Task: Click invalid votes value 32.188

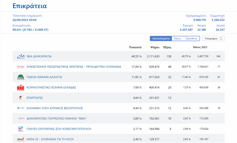Action: coord(201,30)
